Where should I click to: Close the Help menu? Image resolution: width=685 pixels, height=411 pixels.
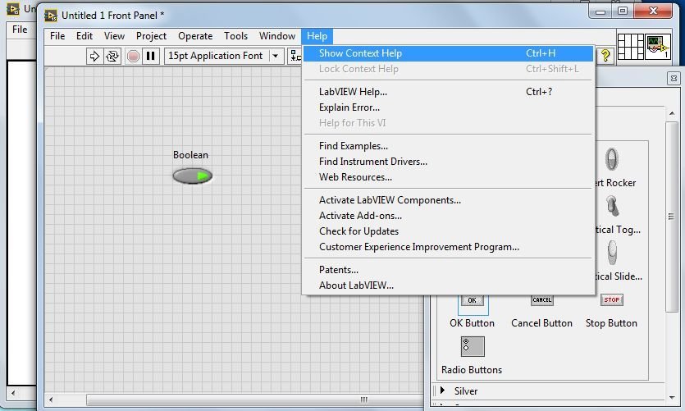point(317,36)
